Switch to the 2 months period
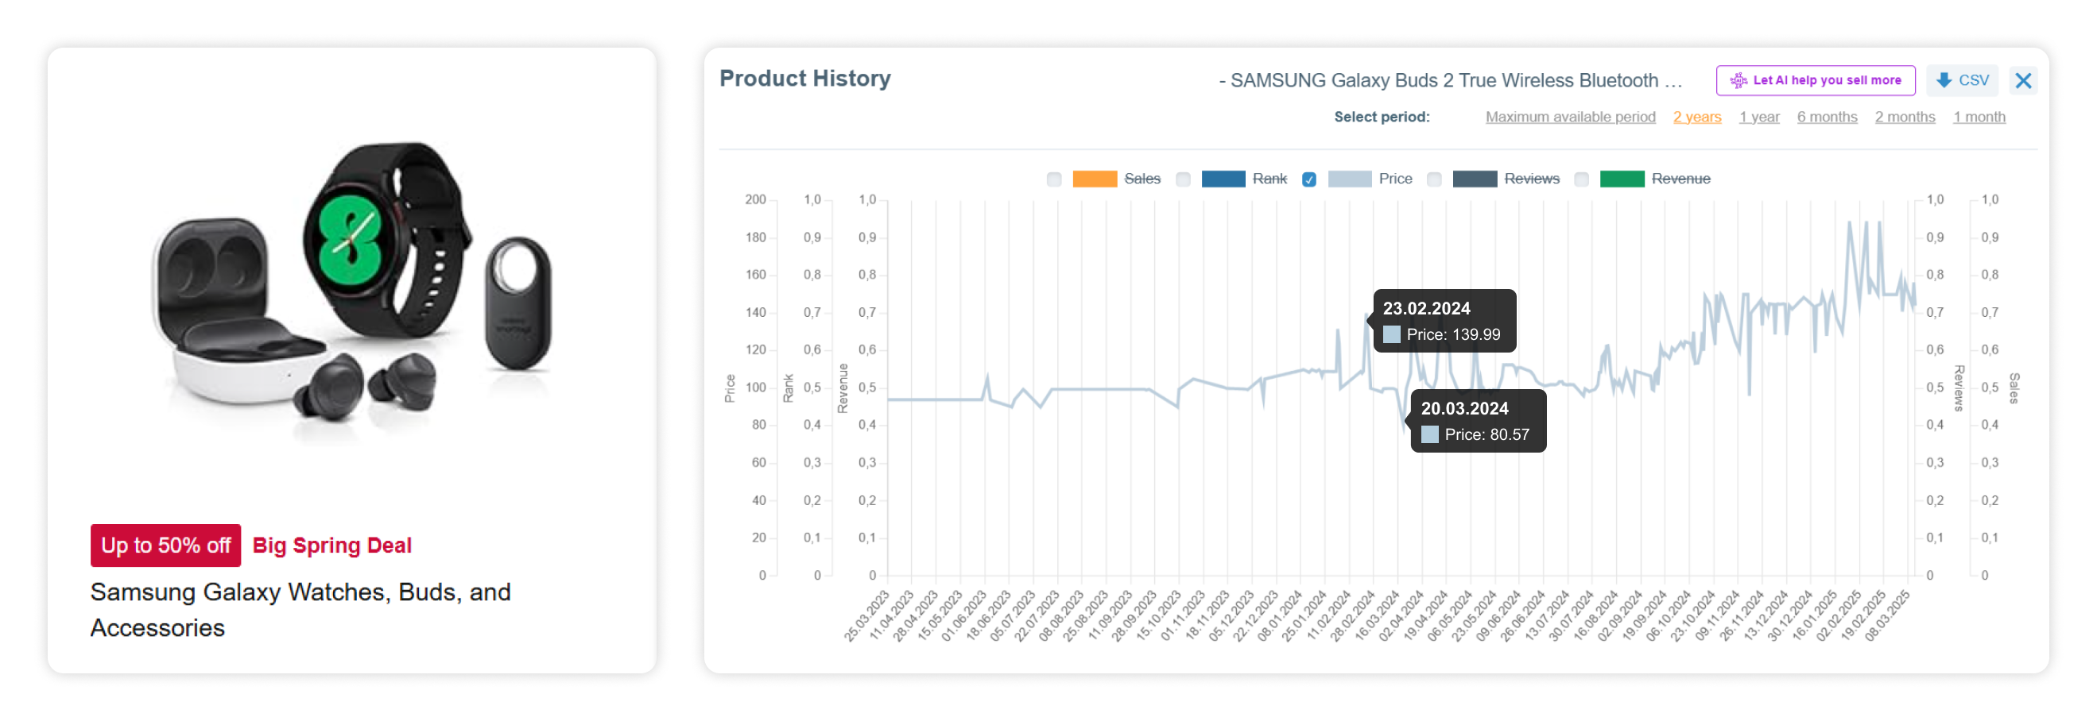The height and width of the screenshot is (721, 2097). pos(1904,117)
